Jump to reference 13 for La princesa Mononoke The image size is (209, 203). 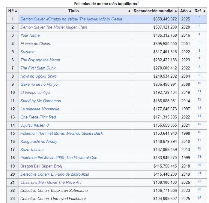click(199, 108)
